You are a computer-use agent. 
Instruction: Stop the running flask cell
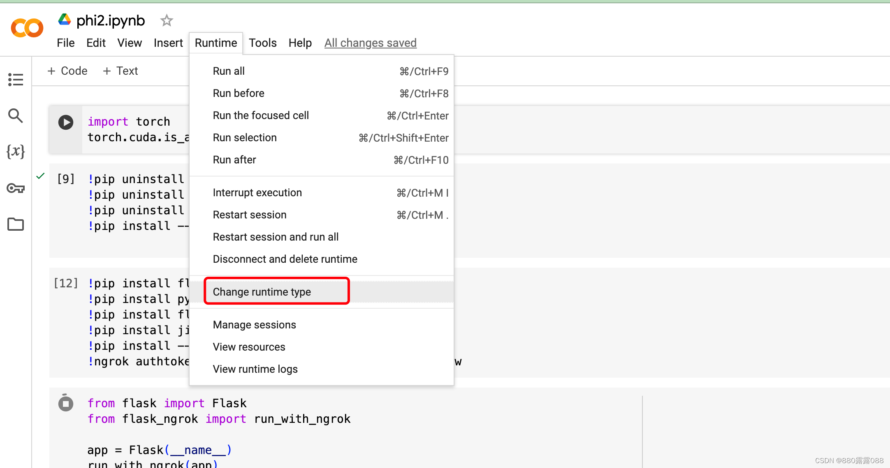pyautogui.click(x=66, y=404)
